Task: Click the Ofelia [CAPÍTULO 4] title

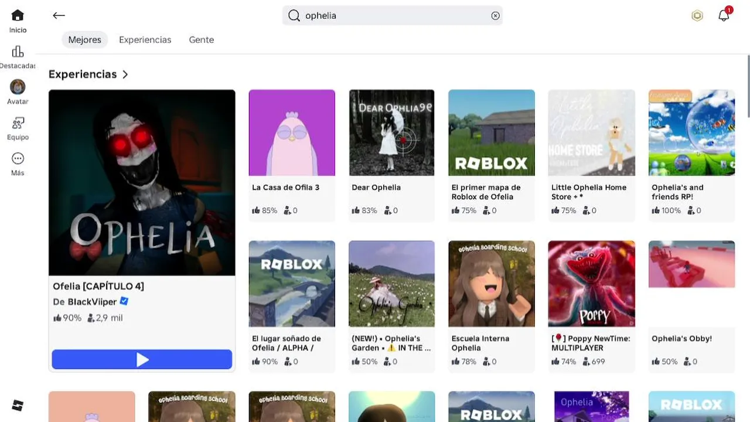Action: (x=98, y=286)
